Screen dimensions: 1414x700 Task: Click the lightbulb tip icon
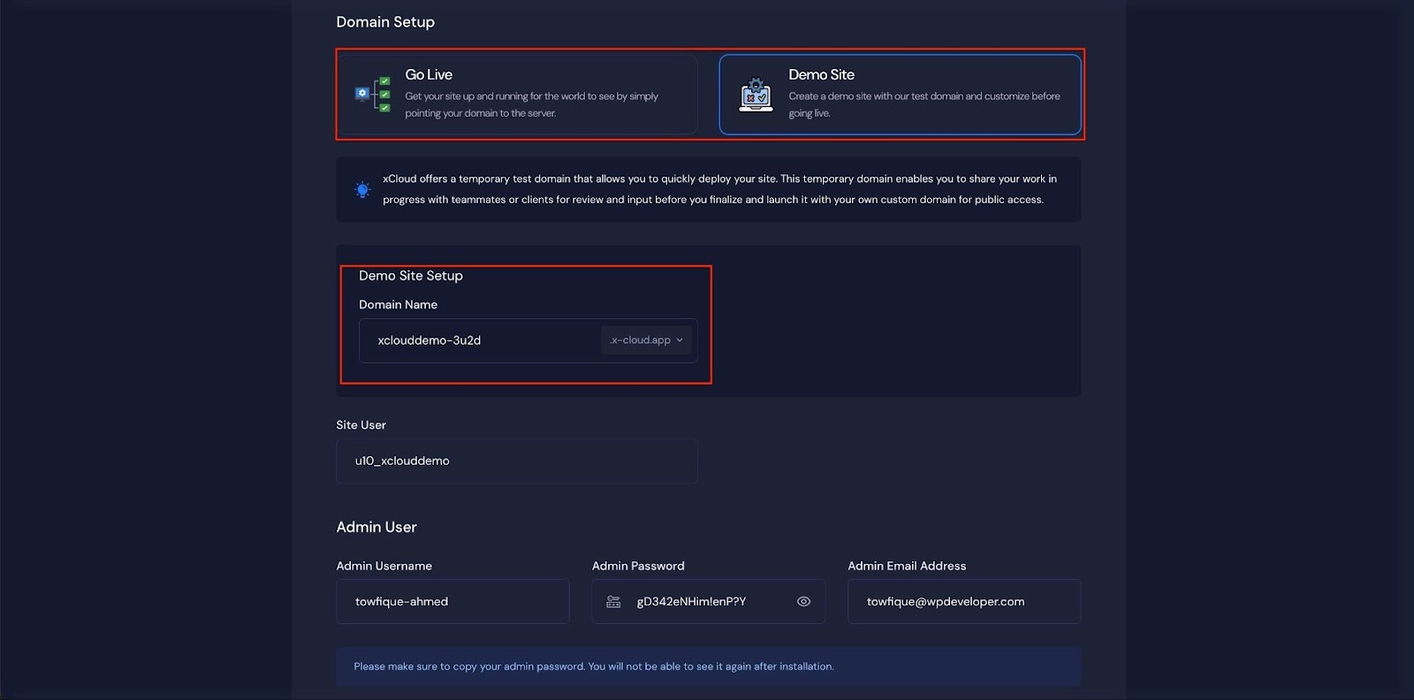(362, 189)
